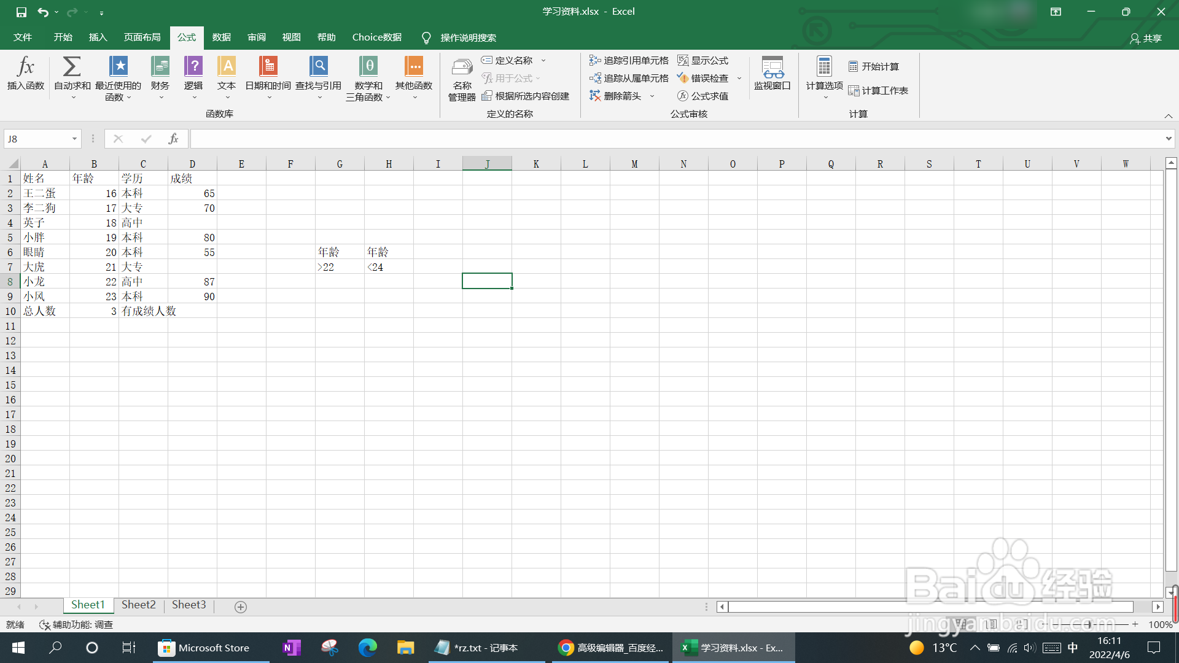The height and width of the screenshot is (663, 1179).
Task: Switch to the Choice数据 tab
Action: point(376,37)
